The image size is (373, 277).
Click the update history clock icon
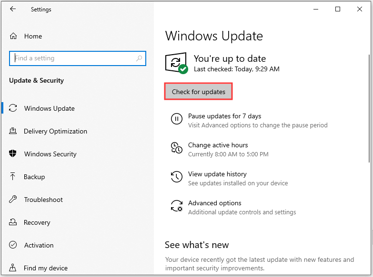click(177, 177)
